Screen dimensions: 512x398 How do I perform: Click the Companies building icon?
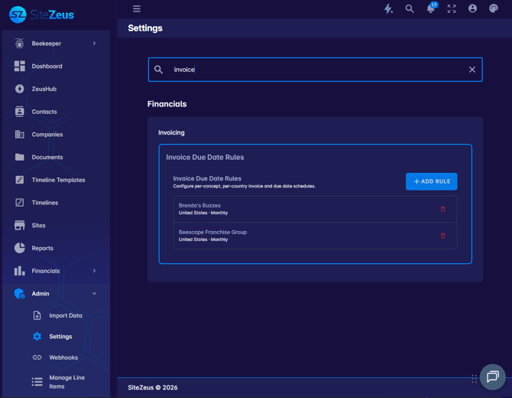click(x=20, y=135)
